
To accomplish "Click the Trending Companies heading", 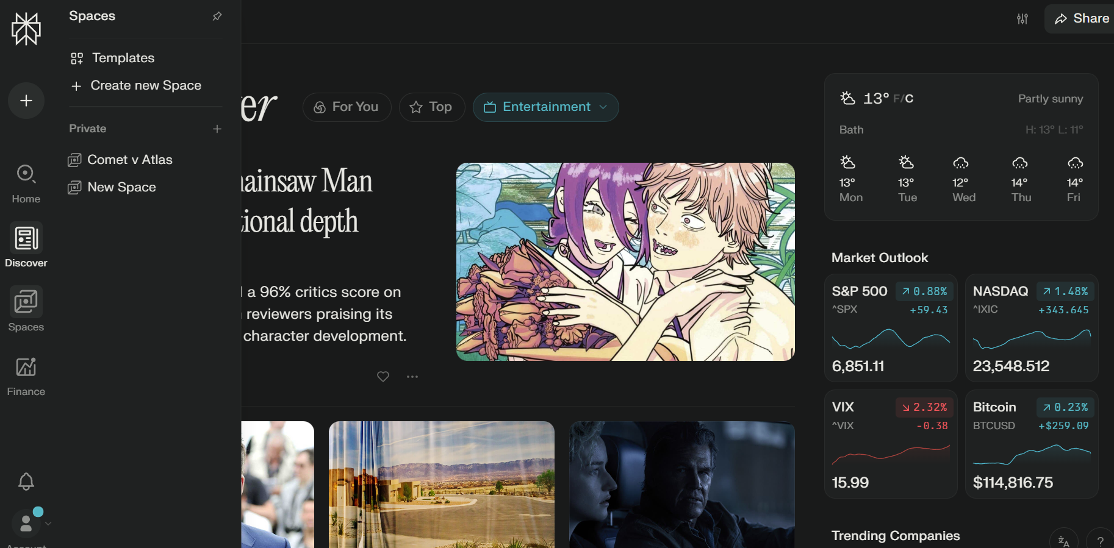I will [x=896, y=536].
